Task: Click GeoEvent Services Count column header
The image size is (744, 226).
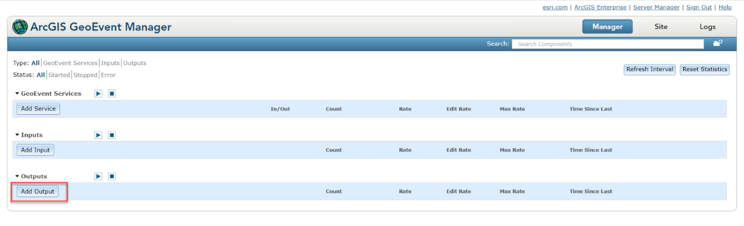Action: coord(334,109)
